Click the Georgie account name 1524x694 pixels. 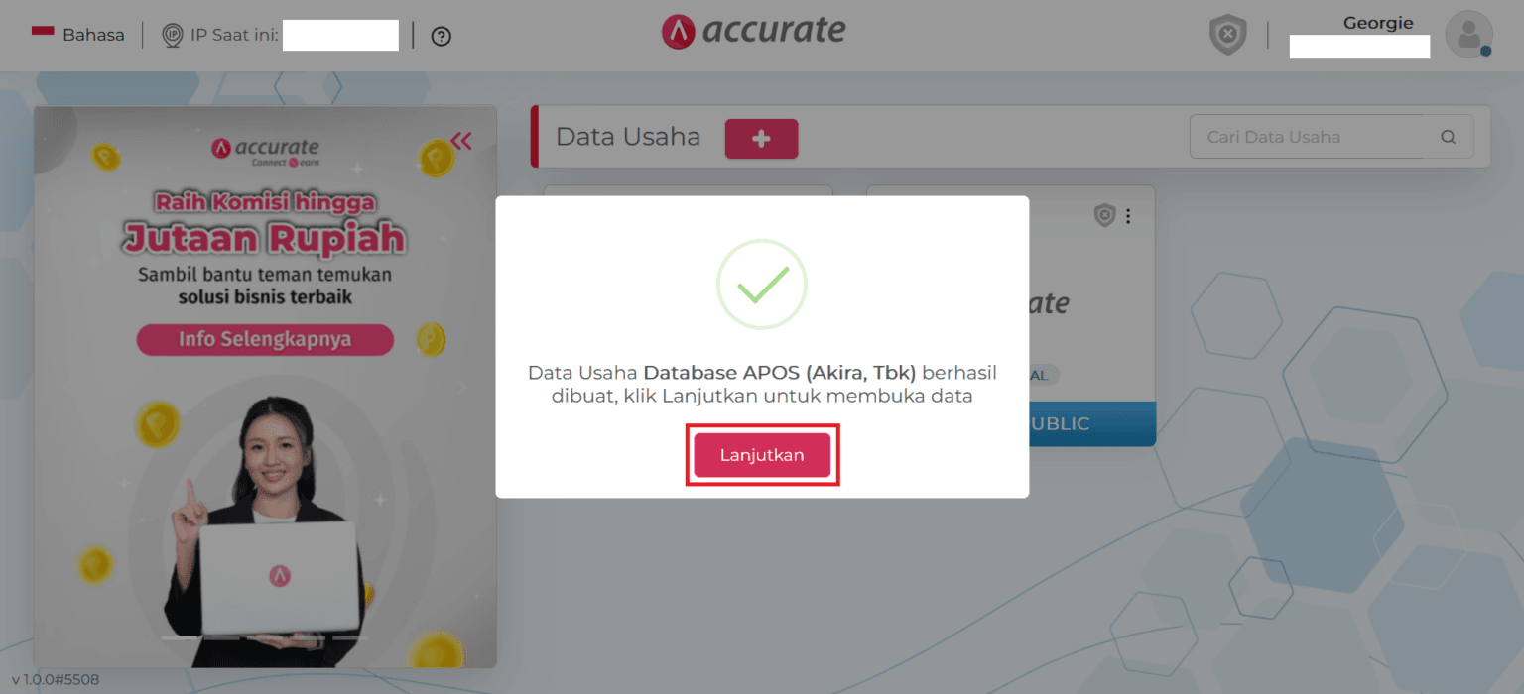click(1378, 23)
